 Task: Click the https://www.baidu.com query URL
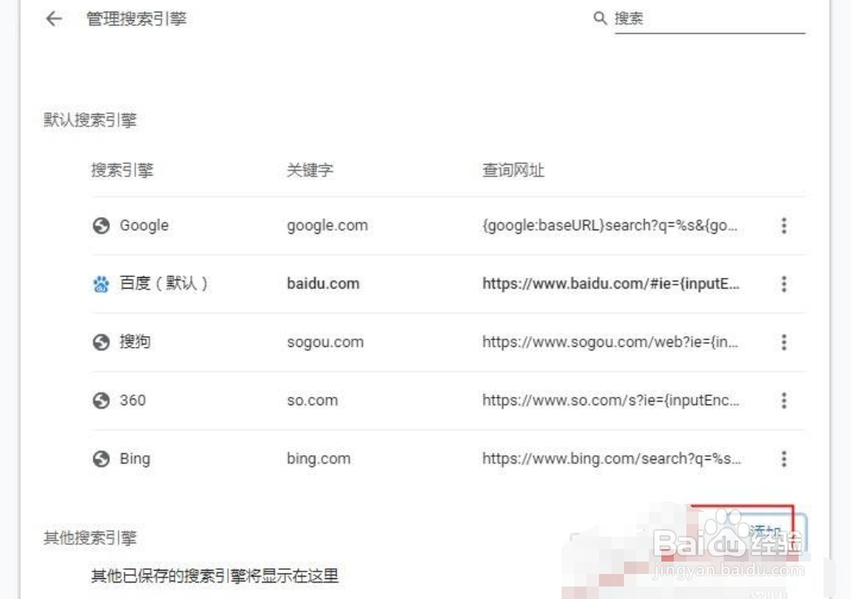[611, 284]
